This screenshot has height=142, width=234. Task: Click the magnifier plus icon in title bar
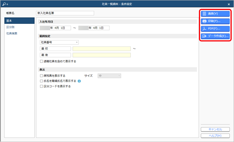coord(5,4)
